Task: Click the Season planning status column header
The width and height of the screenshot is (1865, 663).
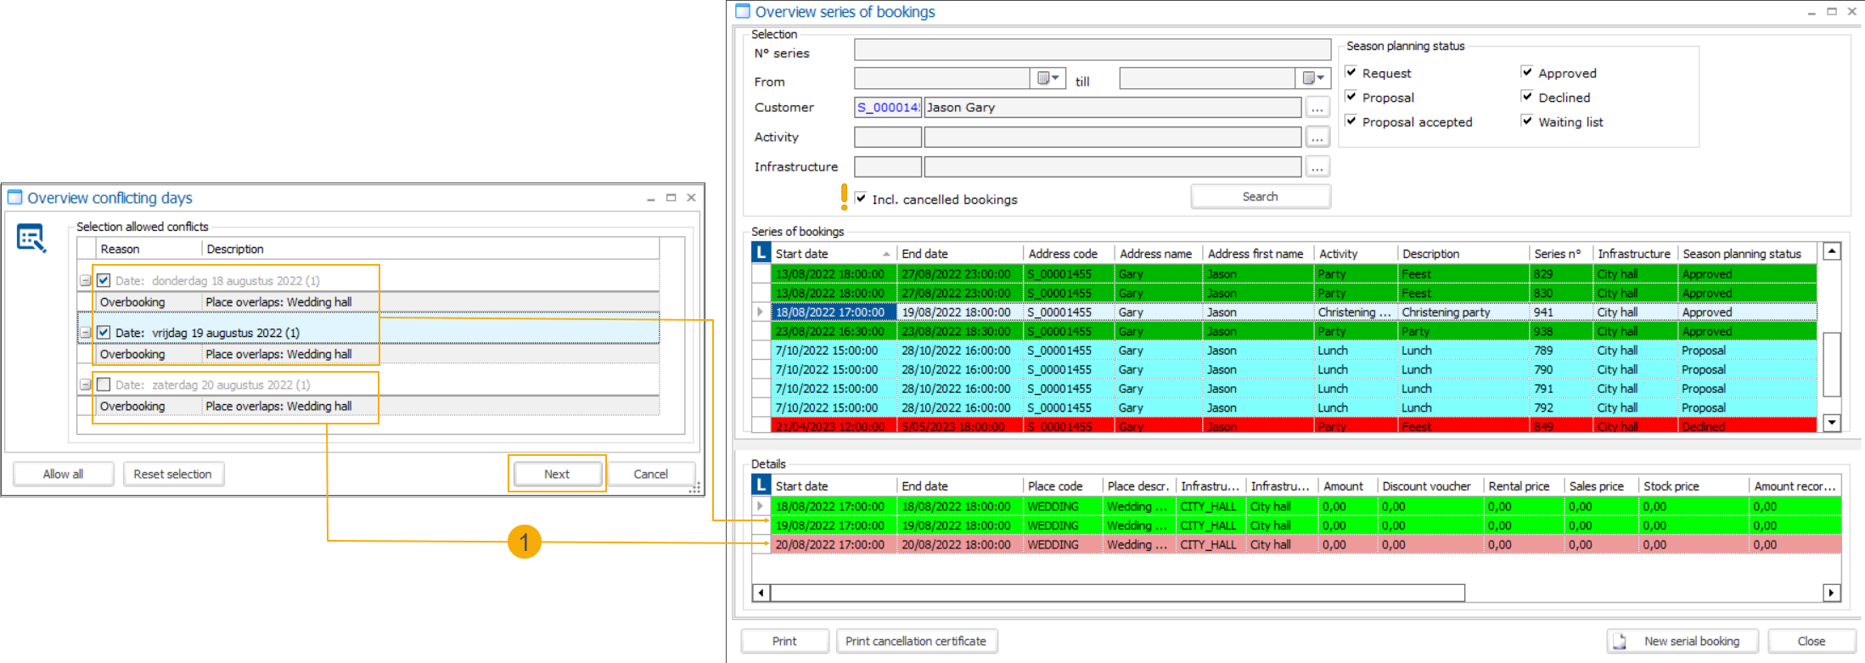Action: point(1742,254)
